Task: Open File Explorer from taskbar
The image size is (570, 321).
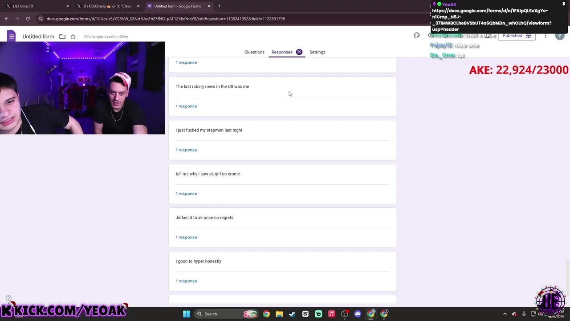Action: [x=279, y=314]
